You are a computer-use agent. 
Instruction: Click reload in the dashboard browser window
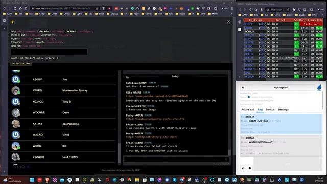pos(250,10)
